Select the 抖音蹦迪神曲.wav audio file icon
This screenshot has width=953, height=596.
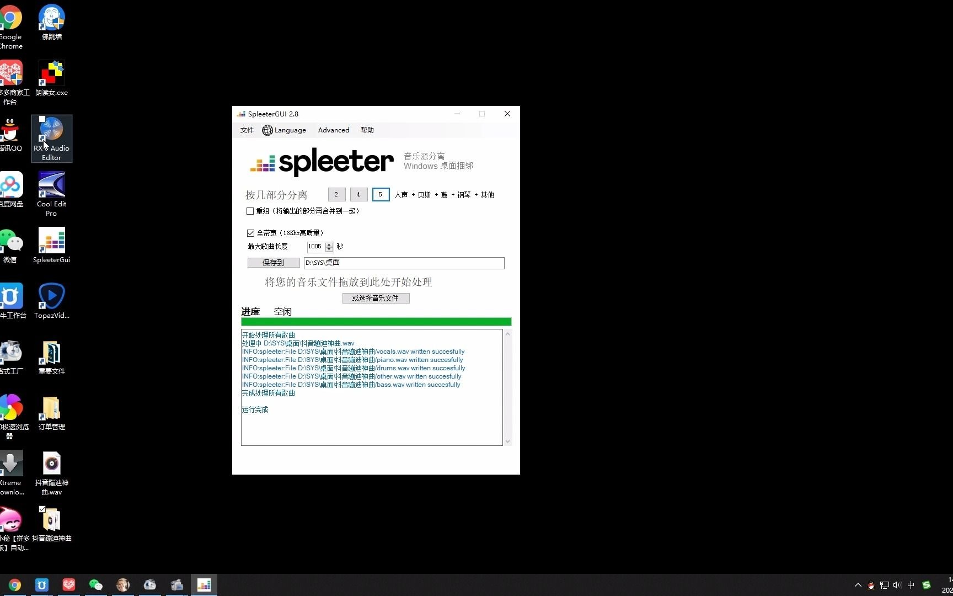pyautogui.click(x=51, y=473)
